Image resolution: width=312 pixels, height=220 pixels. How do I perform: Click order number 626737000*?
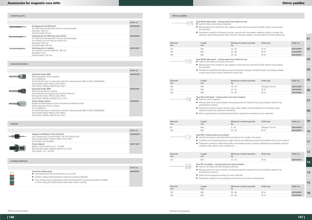coord(297,86)
